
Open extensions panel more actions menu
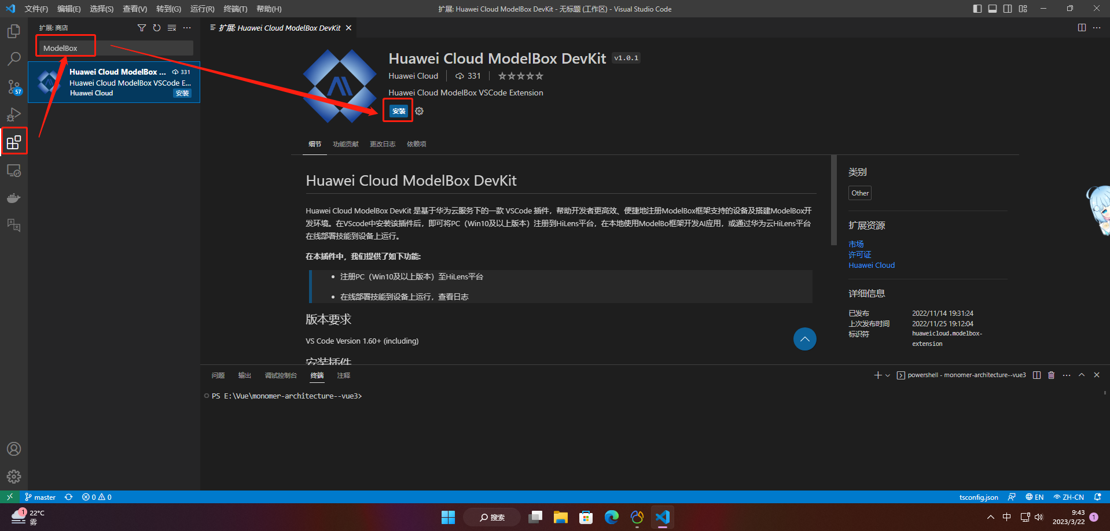[x=187, y=28]
